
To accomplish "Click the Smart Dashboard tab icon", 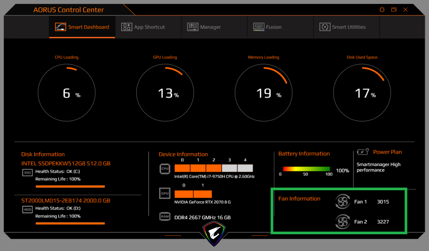I will (60, 27).
